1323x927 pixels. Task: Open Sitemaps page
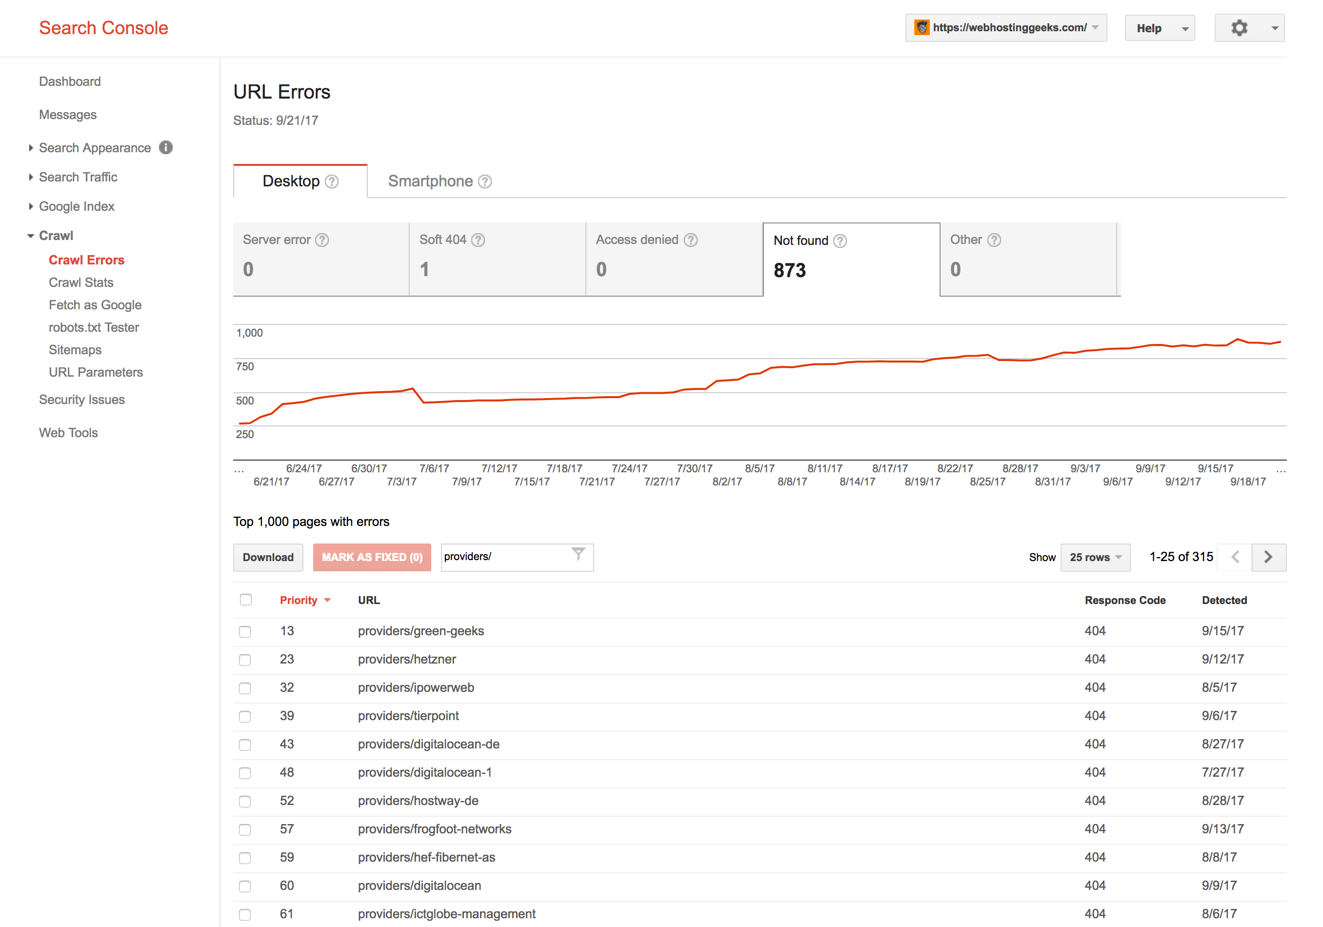coord(75,350)
